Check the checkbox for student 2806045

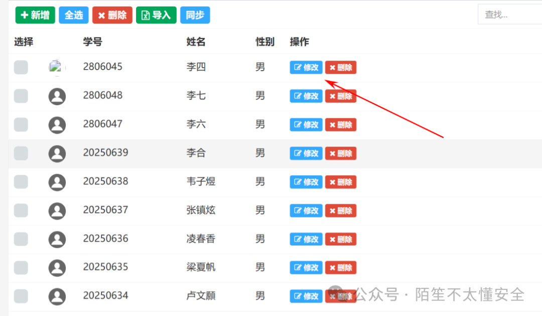[x=21, y=67]
